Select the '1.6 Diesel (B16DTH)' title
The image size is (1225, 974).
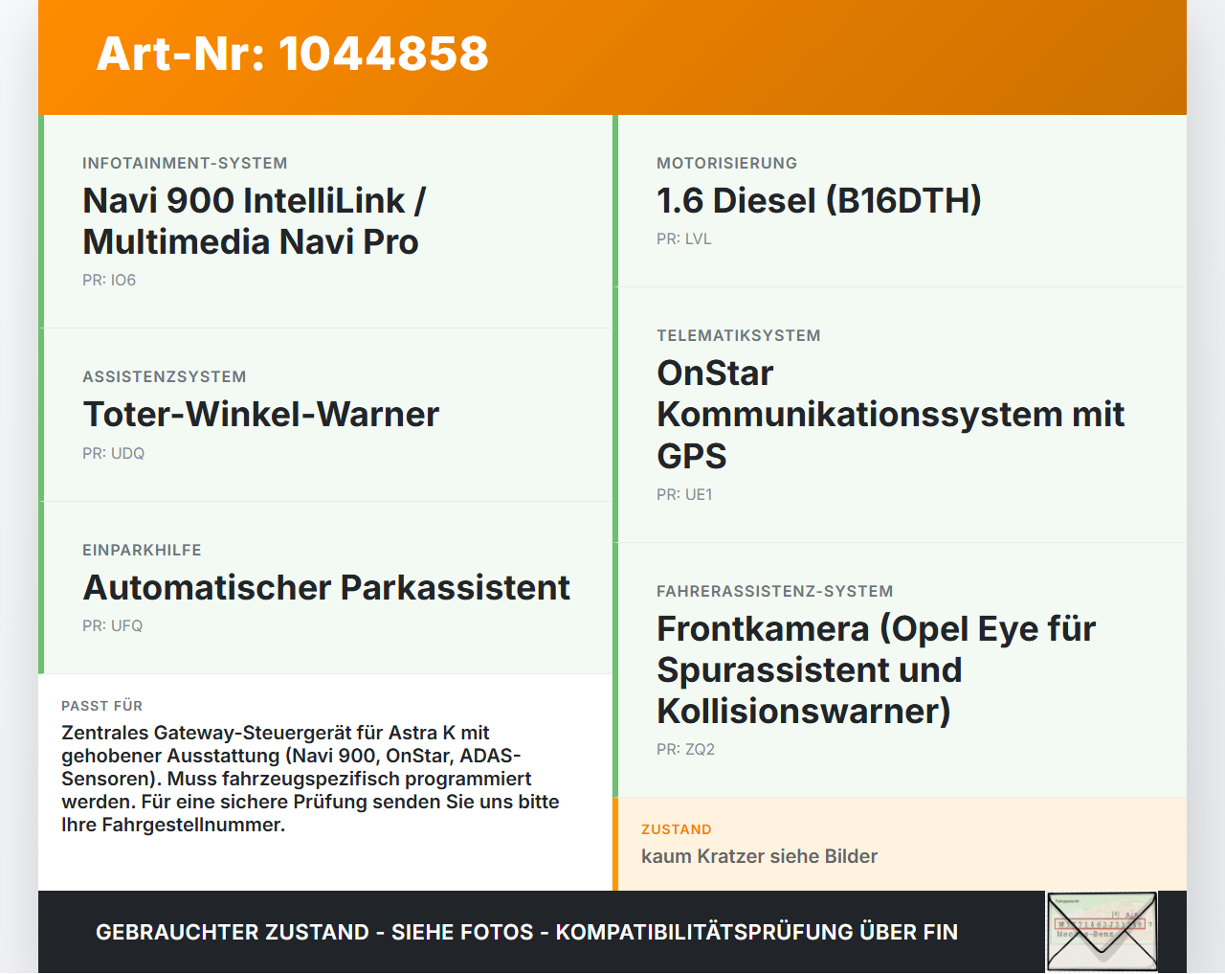819,201
